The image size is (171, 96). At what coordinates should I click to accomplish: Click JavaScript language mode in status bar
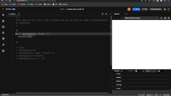tap(166, 95)
